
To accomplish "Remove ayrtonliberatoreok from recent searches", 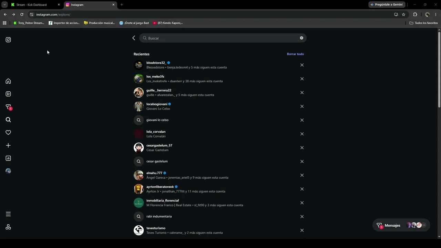I will [x=302, y=189].
